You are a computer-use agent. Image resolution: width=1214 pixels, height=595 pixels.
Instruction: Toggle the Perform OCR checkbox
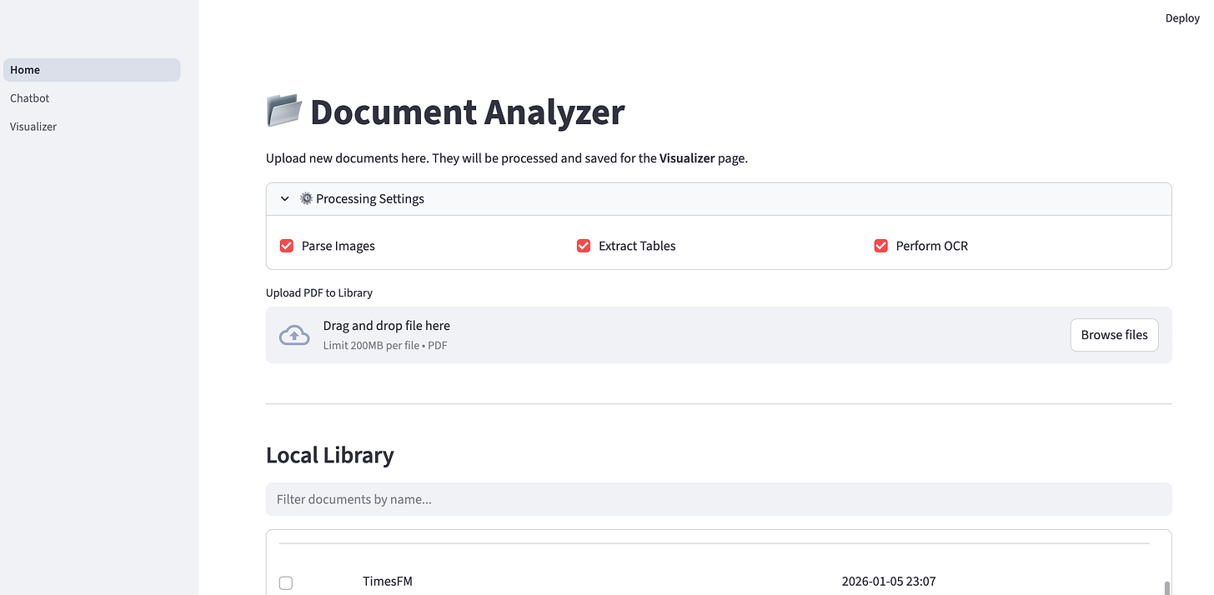tap(880, 246)
